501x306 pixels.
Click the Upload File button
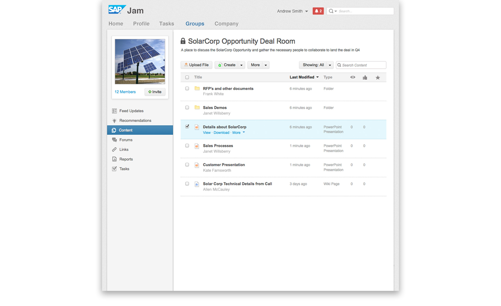coord(196,65)
